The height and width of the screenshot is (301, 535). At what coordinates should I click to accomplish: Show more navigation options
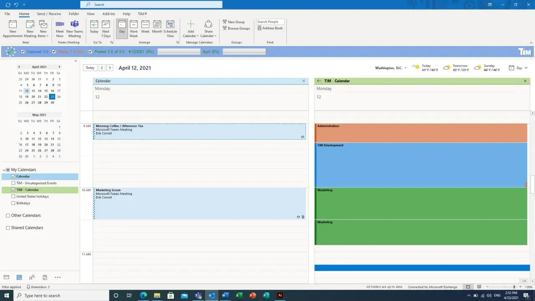coord(58,277)
